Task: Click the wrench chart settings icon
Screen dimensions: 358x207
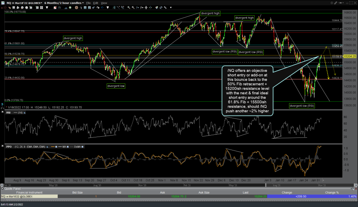Action: click(x=165, y=7)
